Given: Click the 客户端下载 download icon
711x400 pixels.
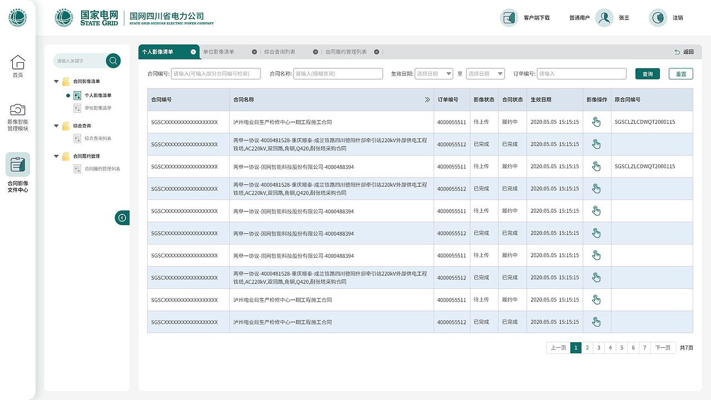Looking at the screenshot, I should tap(509, 18).
